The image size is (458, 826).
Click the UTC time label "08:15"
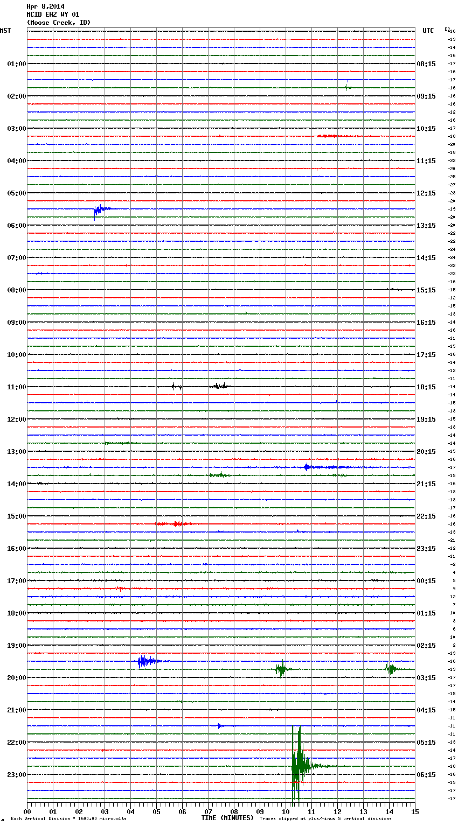(426, 64)
